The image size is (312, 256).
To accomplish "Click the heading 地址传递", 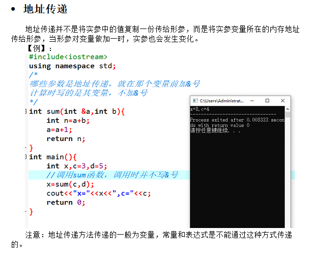I will tap(45, 9).
